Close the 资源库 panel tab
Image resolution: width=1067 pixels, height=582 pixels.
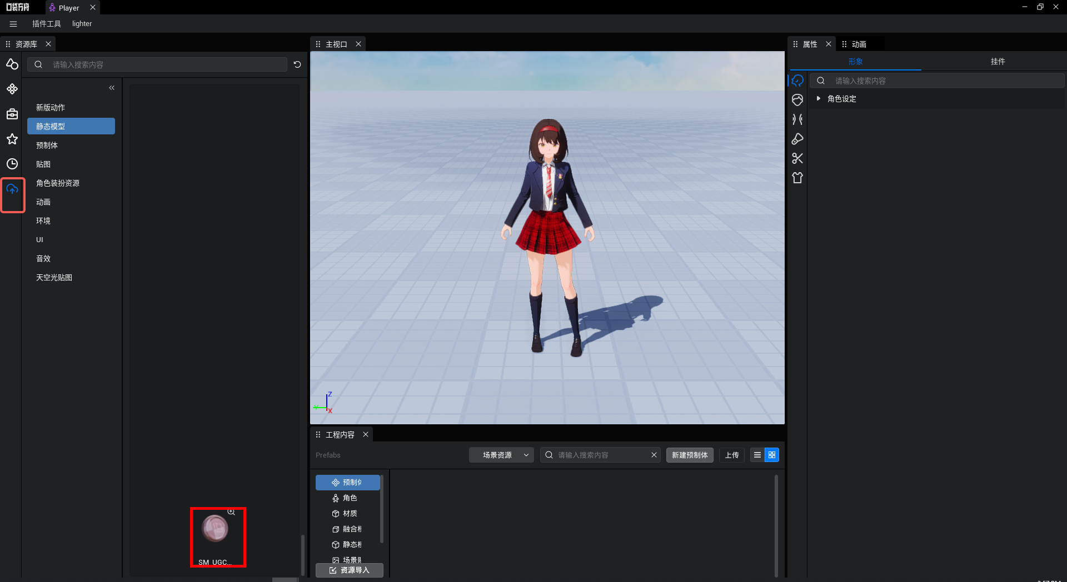[48, 44]
